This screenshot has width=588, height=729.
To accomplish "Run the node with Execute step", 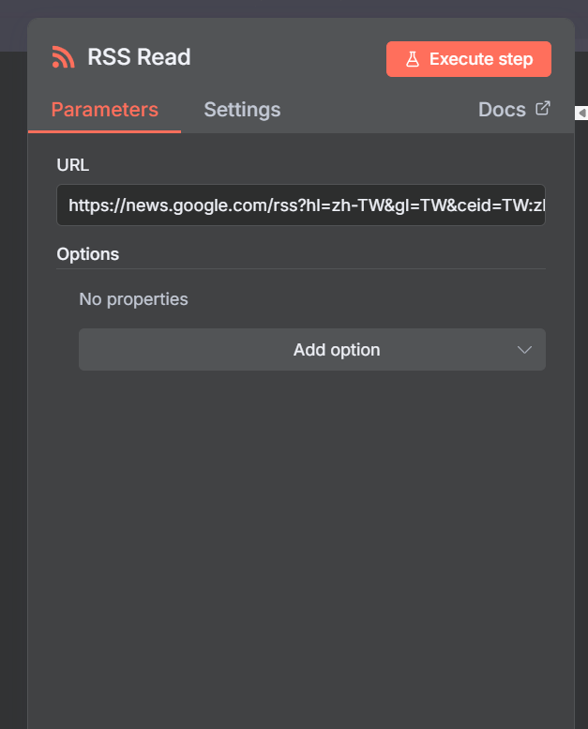I will 468,59.
